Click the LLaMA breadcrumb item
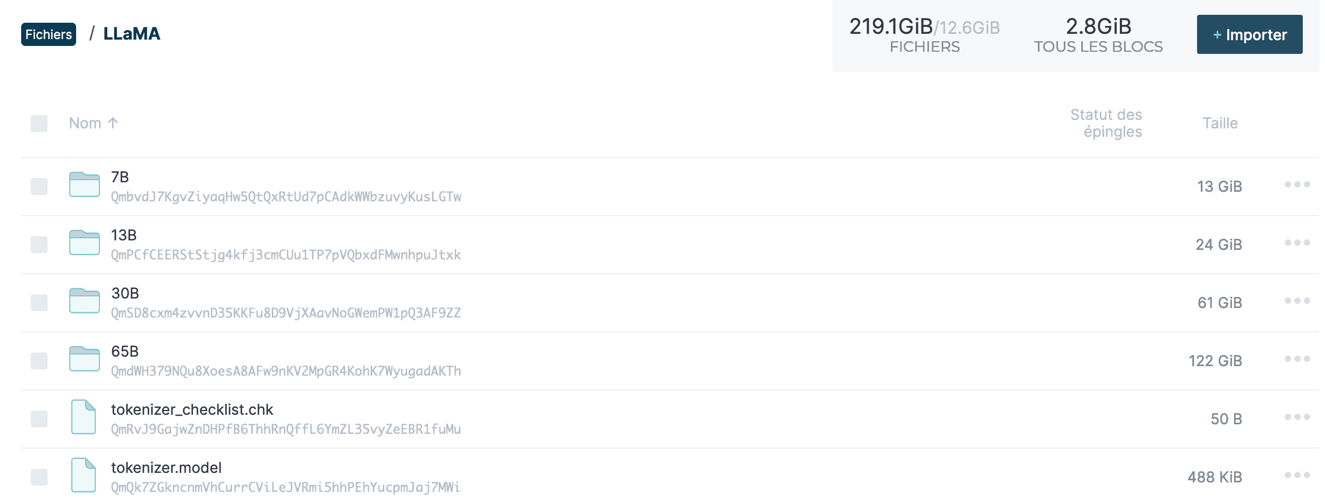 133,33
